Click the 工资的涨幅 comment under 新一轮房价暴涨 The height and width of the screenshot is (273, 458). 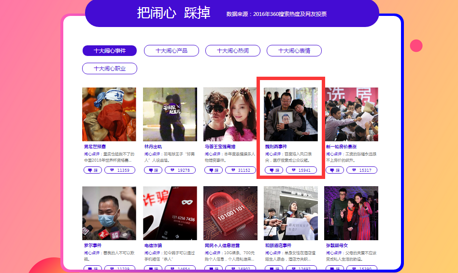[x=351, y=157]
